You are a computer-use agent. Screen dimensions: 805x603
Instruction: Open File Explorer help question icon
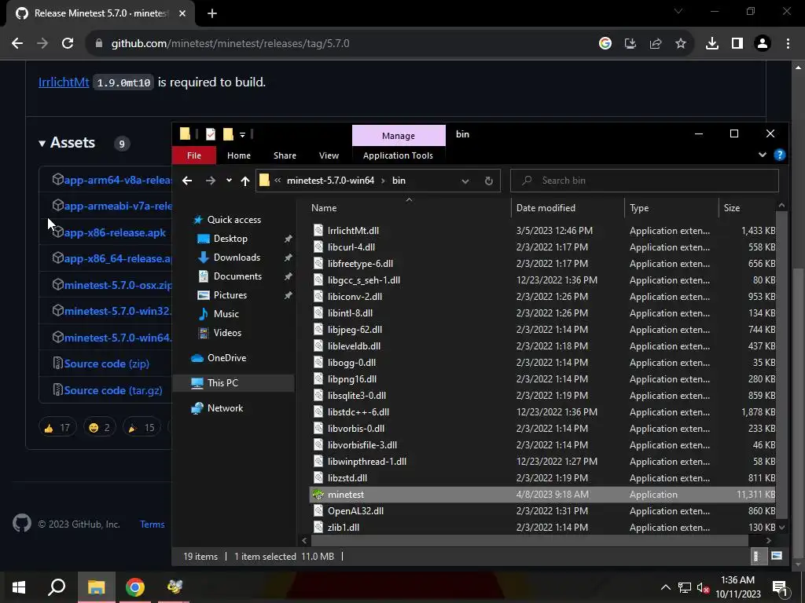click(x=779, y=155)
